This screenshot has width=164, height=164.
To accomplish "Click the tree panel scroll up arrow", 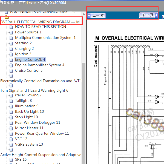I will tap(84, 14).
